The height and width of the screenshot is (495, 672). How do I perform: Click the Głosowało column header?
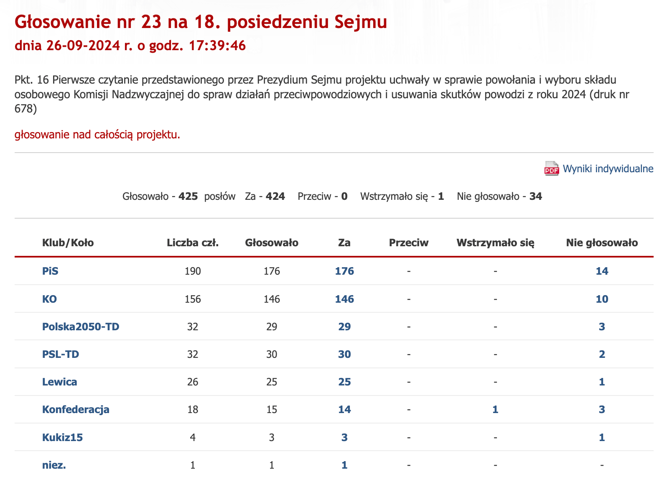[272, 242]
